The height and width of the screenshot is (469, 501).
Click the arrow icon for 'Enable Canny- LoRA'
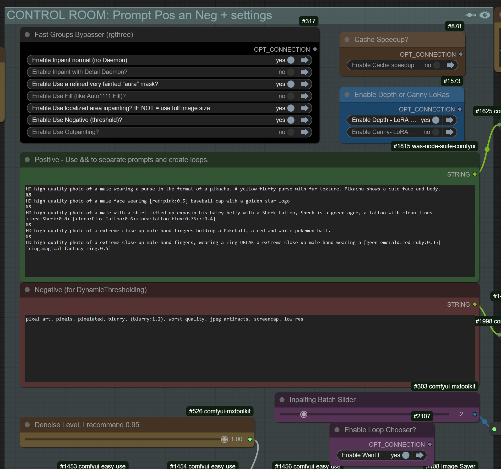click(x=450, y=132)
